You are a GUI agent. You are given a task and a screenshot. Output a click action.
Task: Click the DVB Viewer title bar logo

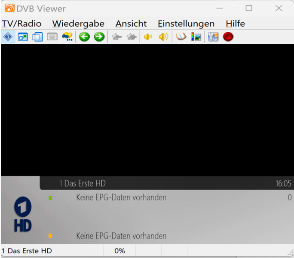9,8
